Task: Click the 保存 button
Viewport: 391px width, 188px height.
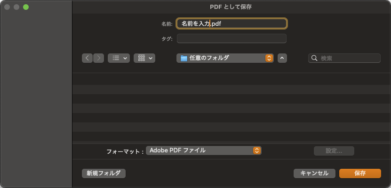Action: [x=360, y=173]
